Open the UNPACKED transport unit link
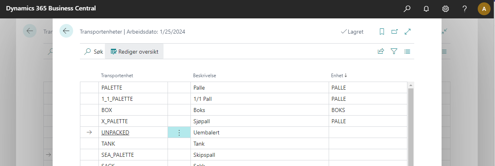Screen dimensions: 495x166 pos(115,132)
